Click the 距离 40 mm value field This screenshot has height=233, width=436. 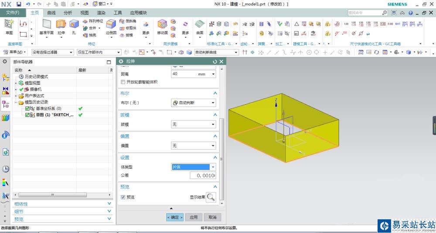click(193, 74)
